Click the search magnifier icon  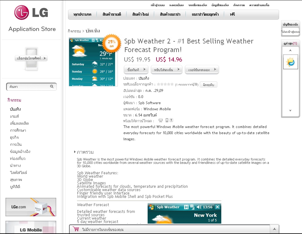tap(52, 86)
